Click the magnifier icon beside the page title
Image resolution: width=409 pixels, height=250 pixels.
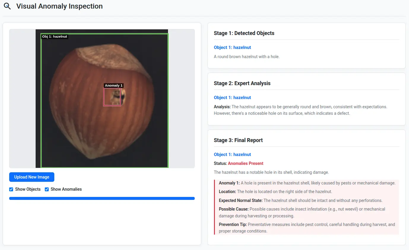coord(7,6)
